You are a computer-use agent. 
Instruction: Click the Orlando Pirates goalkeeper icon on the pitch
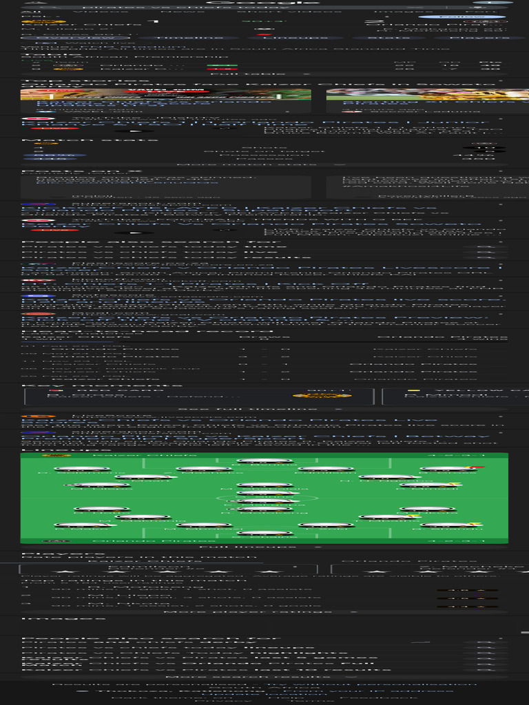pyautogui.click(x=264, y=533)
